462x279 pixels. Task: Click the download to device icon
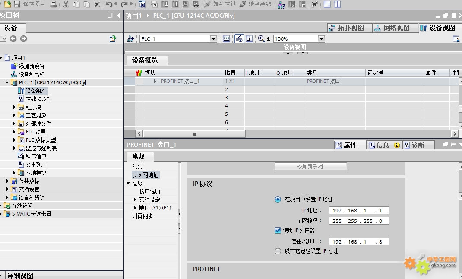point(165,4)
